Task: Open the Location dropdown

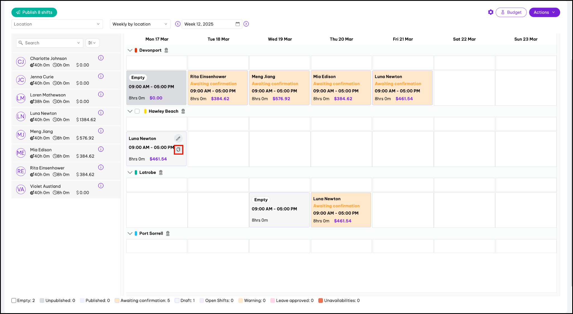Action: [57, 24]
